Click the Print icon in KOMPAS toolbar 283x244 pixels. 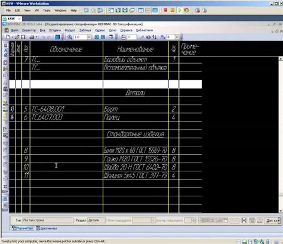[32, 37]
